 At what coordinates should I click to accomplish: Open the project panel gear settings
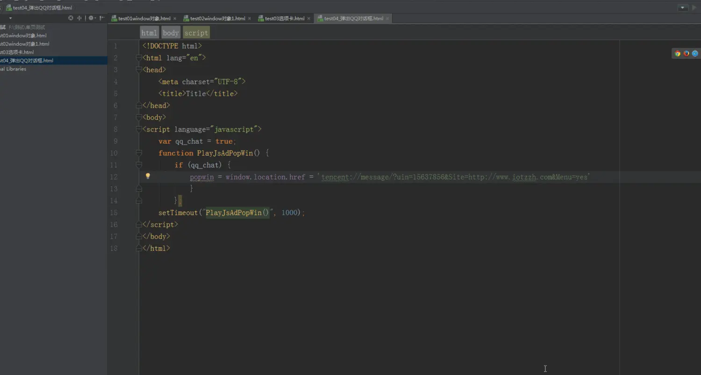pos(92,18)
